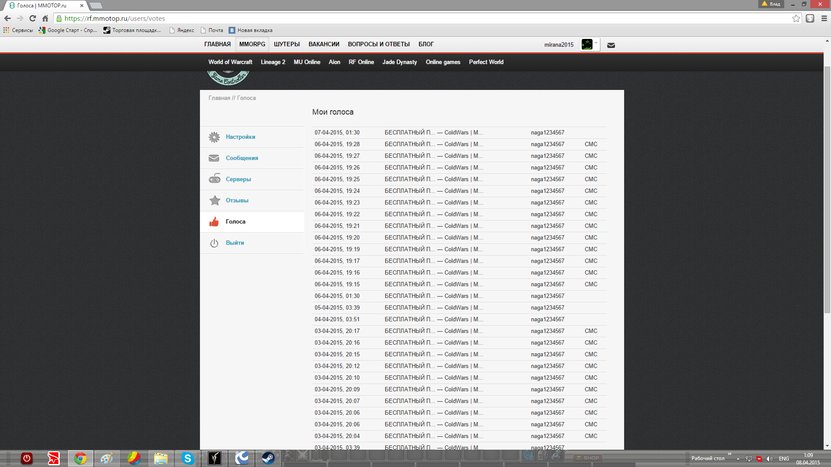Click the browser extension icon beside bookmark star
Viewport: 831px width, 467px height.
click(810, 18)
